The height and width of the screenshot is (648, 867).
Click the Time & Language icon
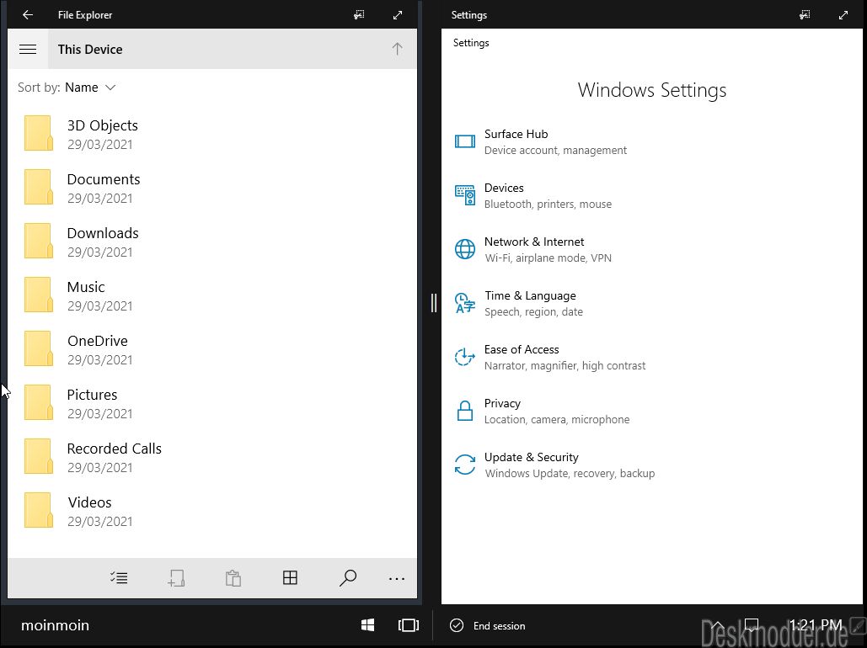point(464,303)
